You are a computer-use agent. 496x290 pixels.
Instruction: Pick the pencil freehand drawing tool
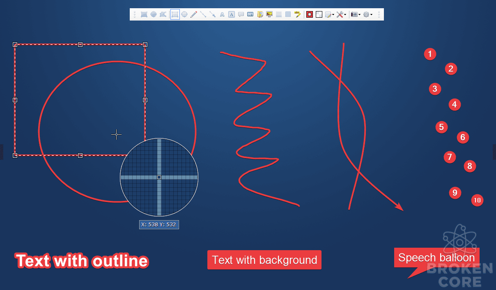click(x=194, y=14)
